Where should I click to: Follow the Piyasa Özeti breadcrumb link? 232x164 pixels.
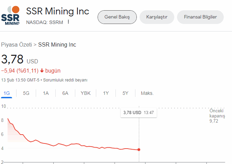(x=16, y=45)
